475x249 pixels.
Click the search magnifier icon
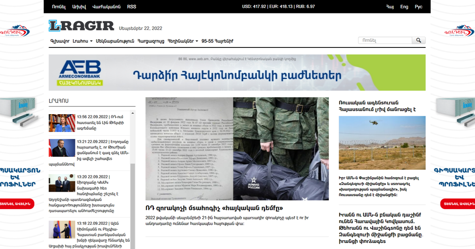(418, 40)
